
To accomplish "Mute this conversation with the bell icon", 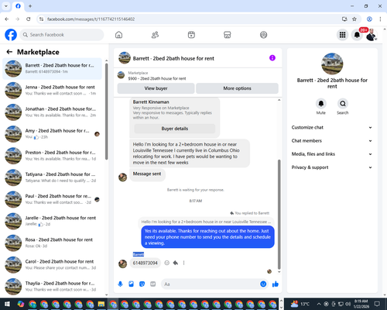I will 321,104.
